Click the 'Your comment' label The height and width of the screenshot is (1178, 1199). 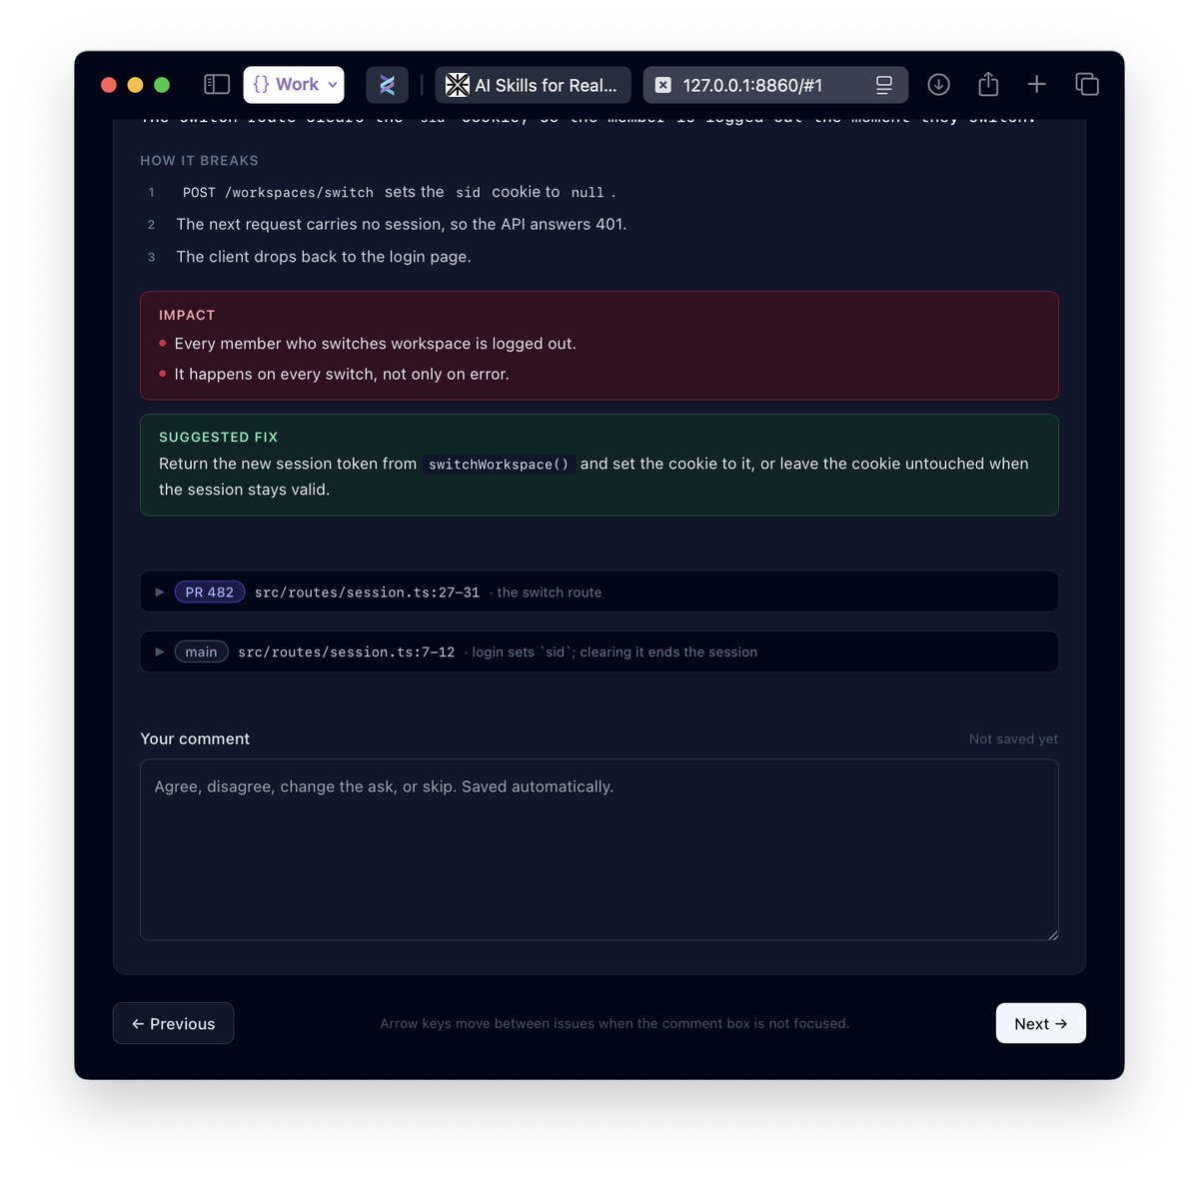click(195, 739)
